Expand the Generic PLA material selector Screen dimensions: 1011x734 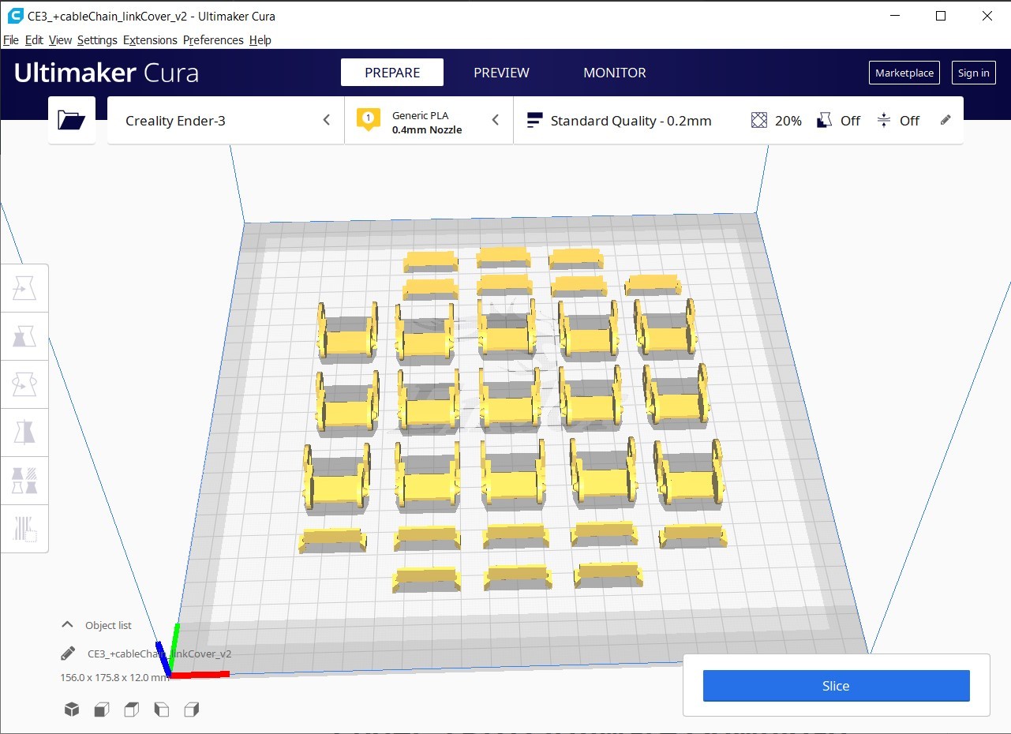tap(496, 120)
